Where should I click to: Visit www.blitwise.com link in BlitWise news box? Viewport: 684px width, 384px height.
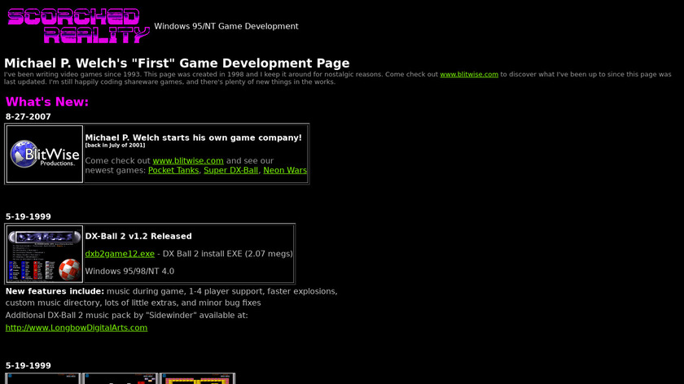tap(188, 161)
